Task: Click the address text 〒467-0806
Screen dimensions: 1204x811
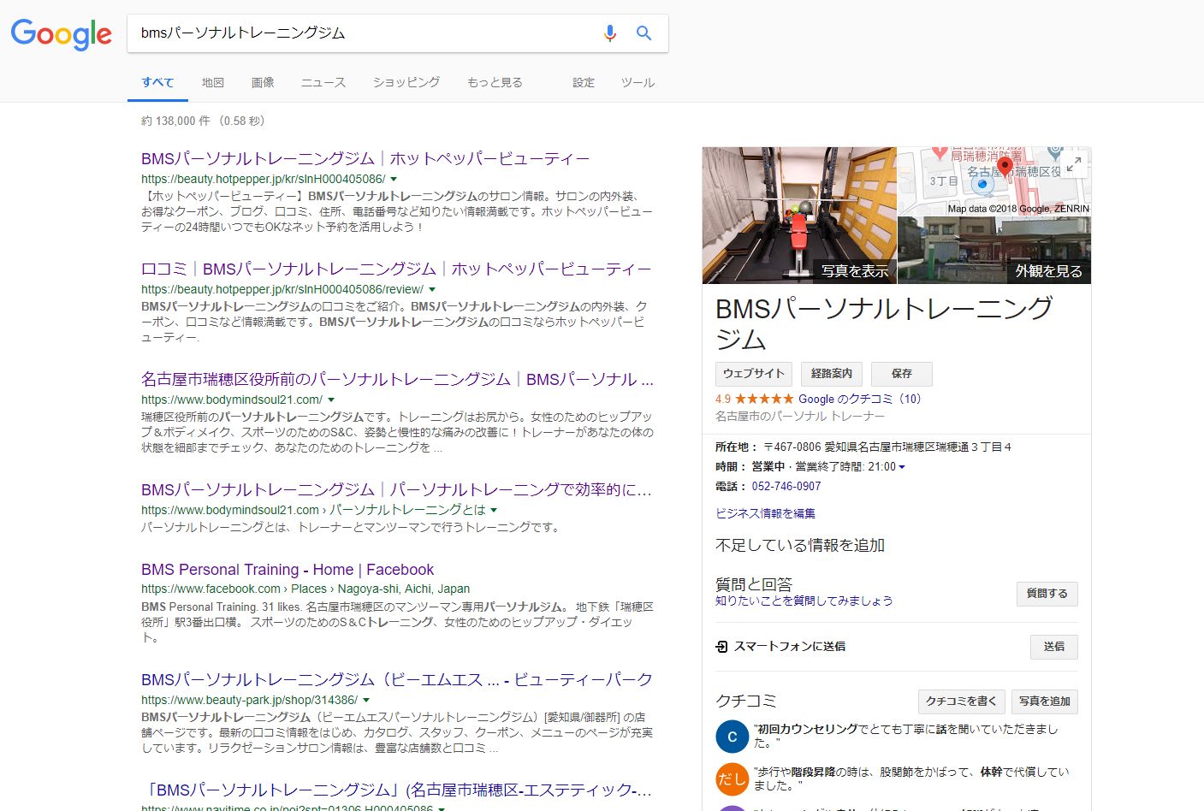Action: 887,447
